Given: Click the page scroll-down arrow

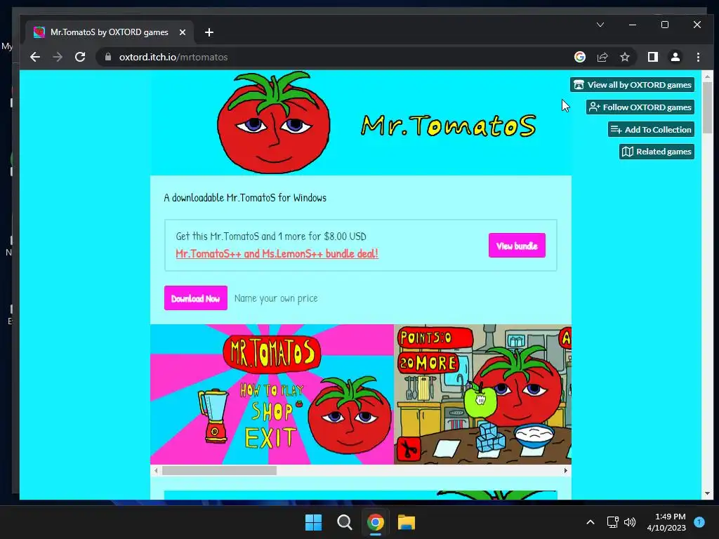Looking at the screenshot, I should [707, 493].
